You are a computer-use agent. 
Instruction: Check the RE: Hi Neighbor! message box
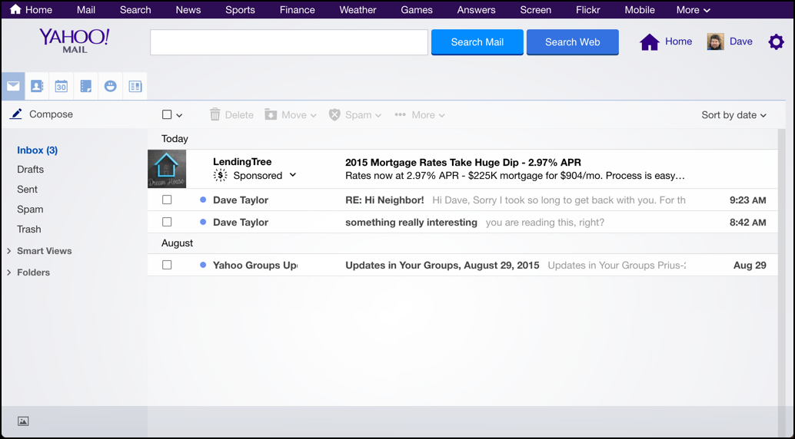tap(167, 200)
